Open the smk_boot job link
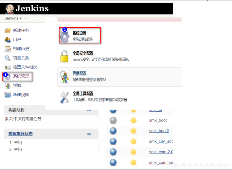 click(x=158, y=120)
